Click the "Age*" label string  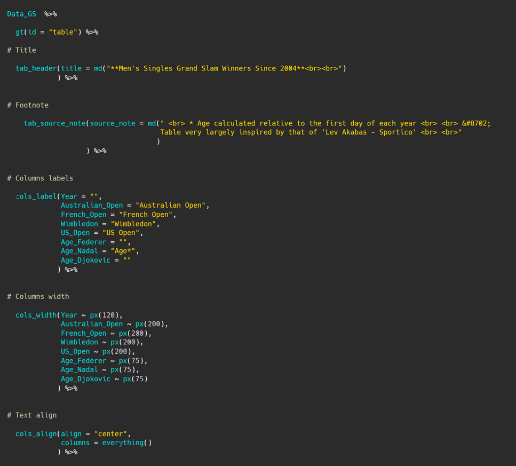(x=123, y=251)
